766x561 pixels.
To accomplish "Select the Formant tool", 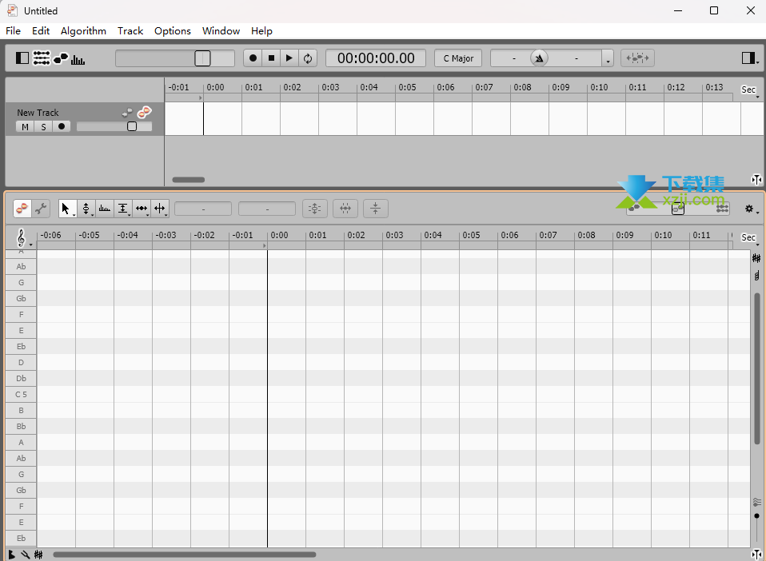I will (x=105, y=209).
